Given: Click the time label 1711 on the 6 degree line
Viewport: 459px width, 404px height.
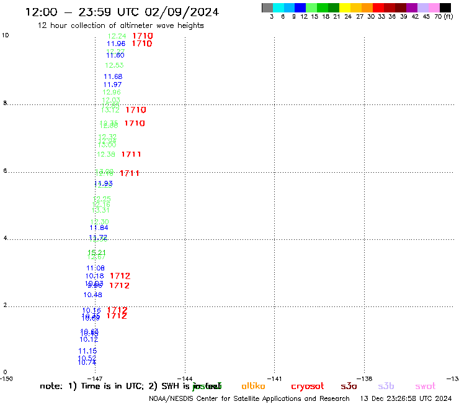Looking at the screenshot, I should pyautogui.click(x=130, y=173).
